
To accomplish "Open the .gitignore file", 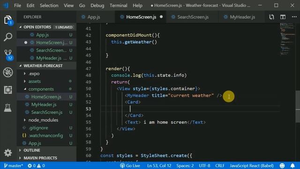I will point(47,128).
